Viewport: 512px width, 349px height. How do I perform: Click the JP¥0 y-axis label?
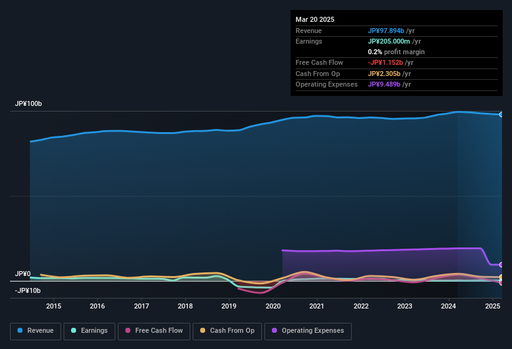tap(23, 274)
